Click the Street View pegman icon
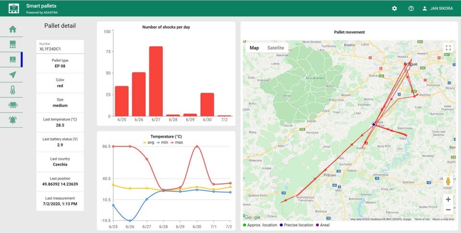 pyautogui.click(x=448, y=181)
